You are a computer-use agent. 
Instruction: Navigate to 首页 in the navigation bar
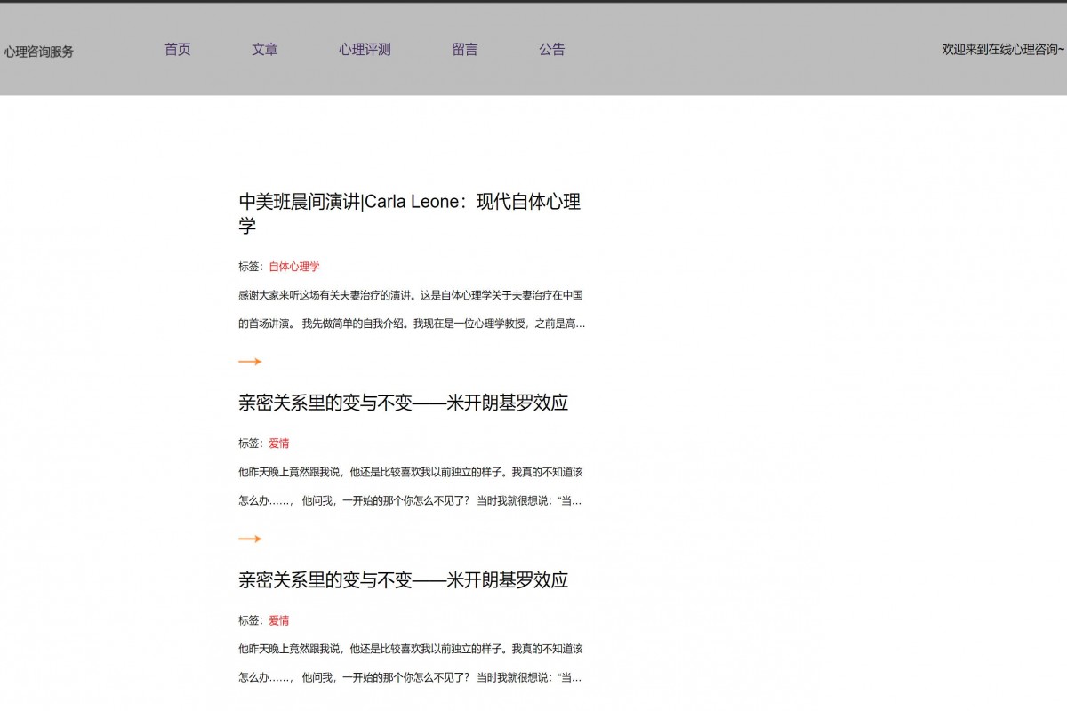pos(178,50)
